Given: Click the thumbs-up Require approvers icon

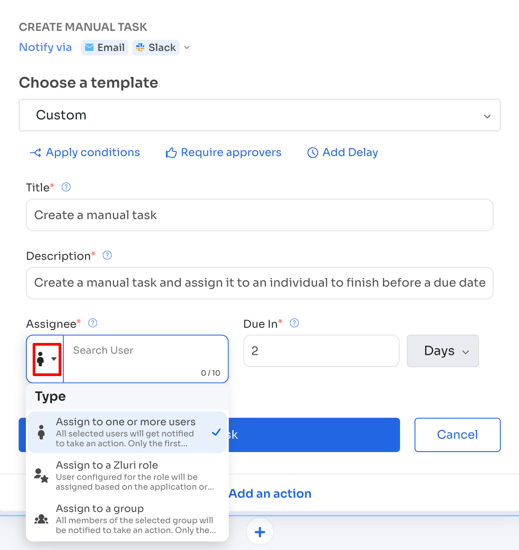Looking at the screenshot, I should (171, 152).
